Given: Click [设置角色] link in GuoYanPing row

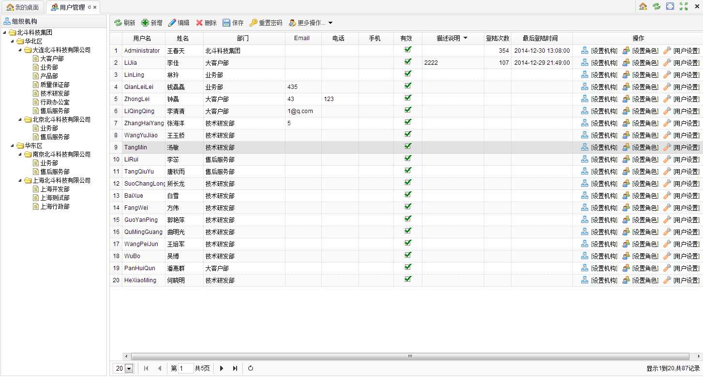Looking at the screenshot, I should pyautogui.click(x=645, y=220).
